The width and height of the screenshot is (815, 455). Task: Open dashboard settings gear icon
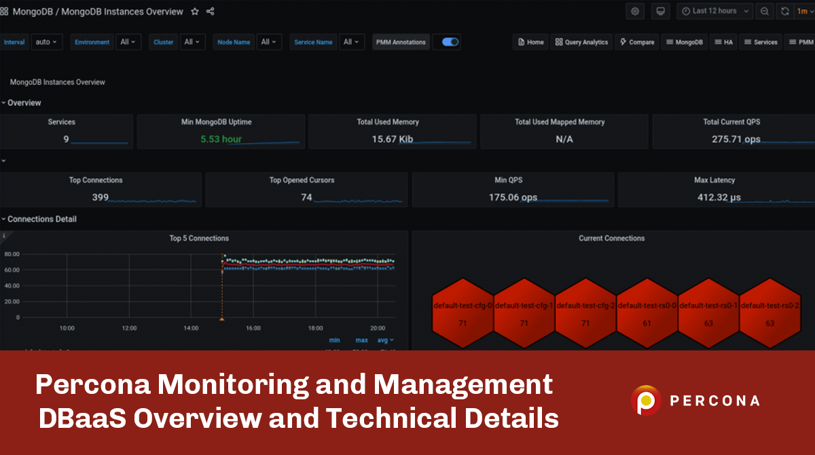click(635, 11)
